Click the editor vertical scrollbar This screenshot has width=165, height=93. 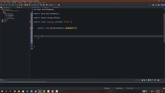pos(164,28)
